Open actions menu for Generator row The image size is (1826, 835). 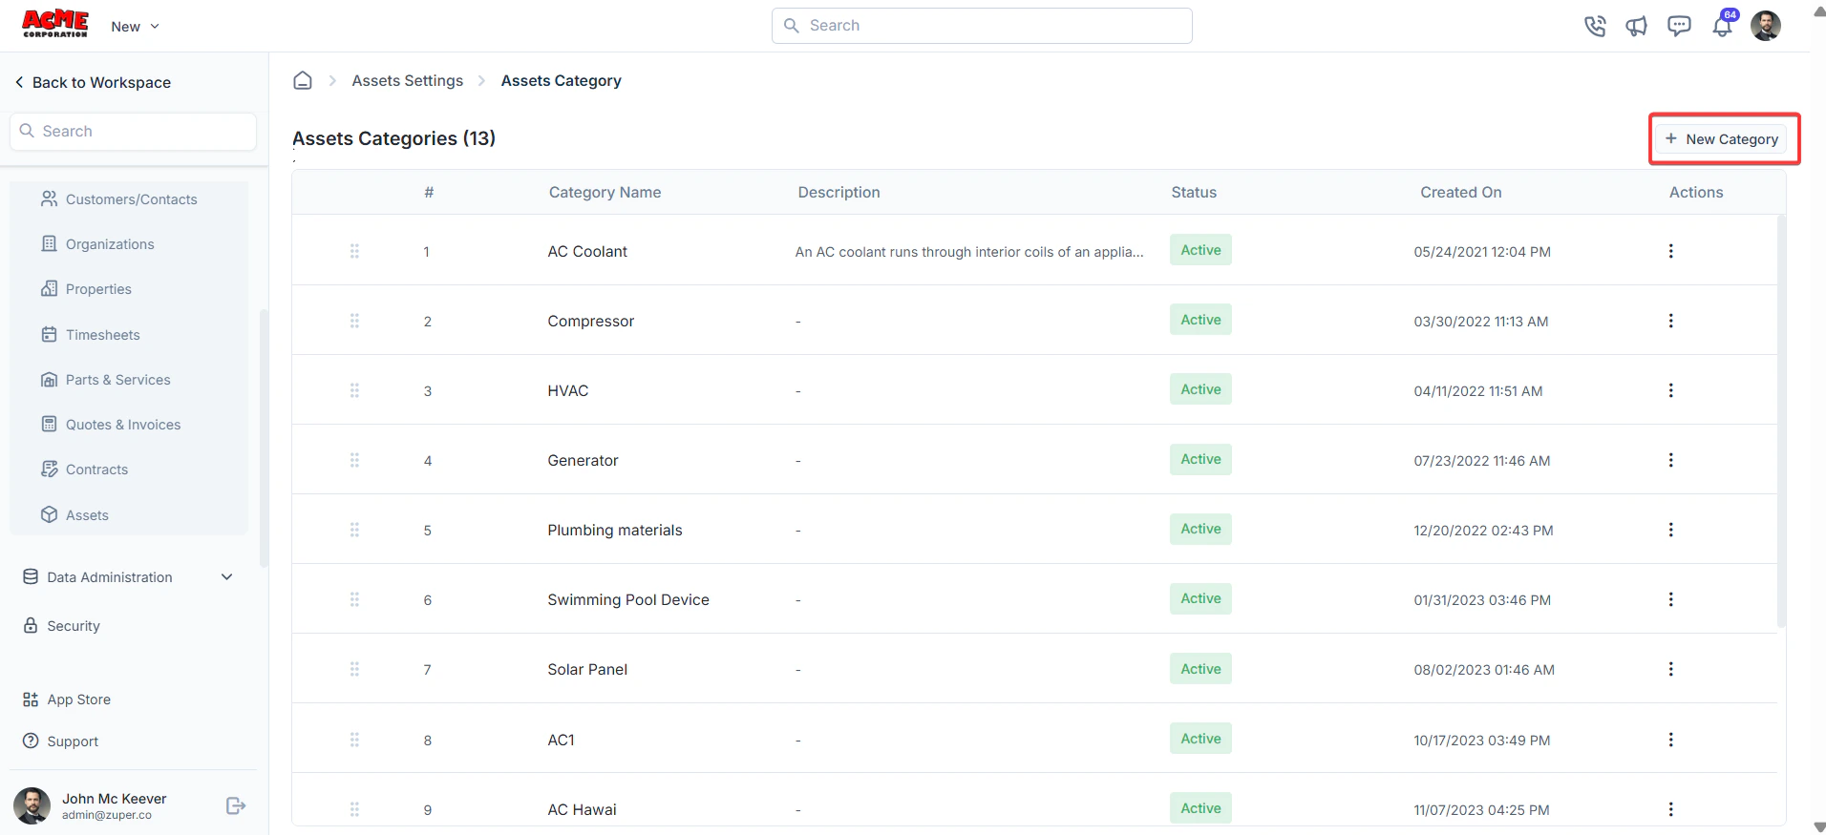coord(1670,460)
